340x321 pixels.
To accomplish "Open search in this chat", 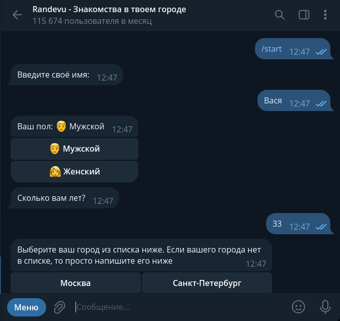I will click(280, 15).
